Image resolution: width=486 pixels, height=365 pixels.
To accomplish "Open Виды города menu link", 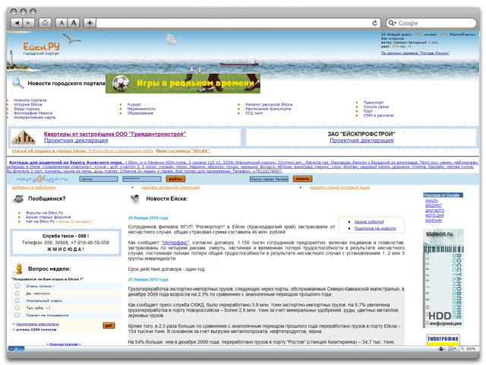I will (27, 109).
